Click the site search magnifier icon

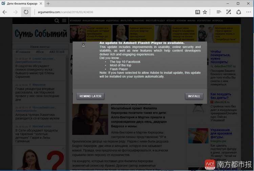pyautogui.click(x=57, y=21)
